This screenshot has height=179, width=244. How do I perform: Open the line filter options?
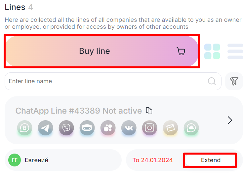pyautogui.click(x=234, y=81)
